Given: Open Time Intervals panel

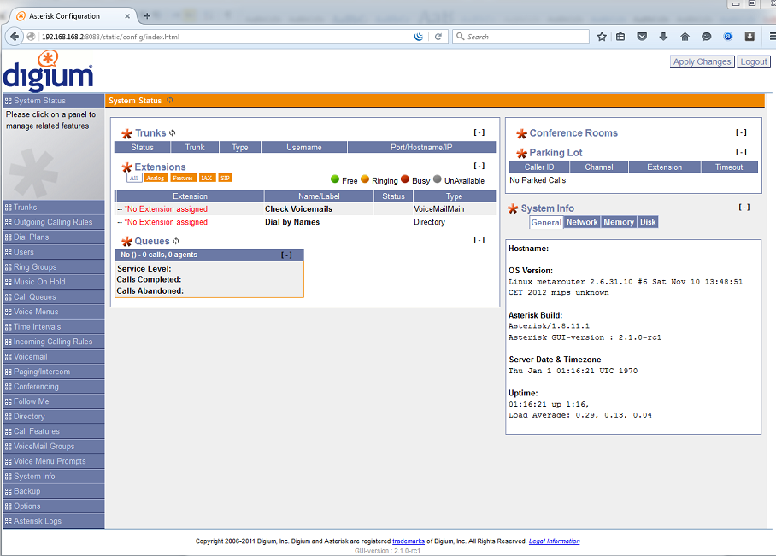Looking at the screenshot, I should click(54, 327).
